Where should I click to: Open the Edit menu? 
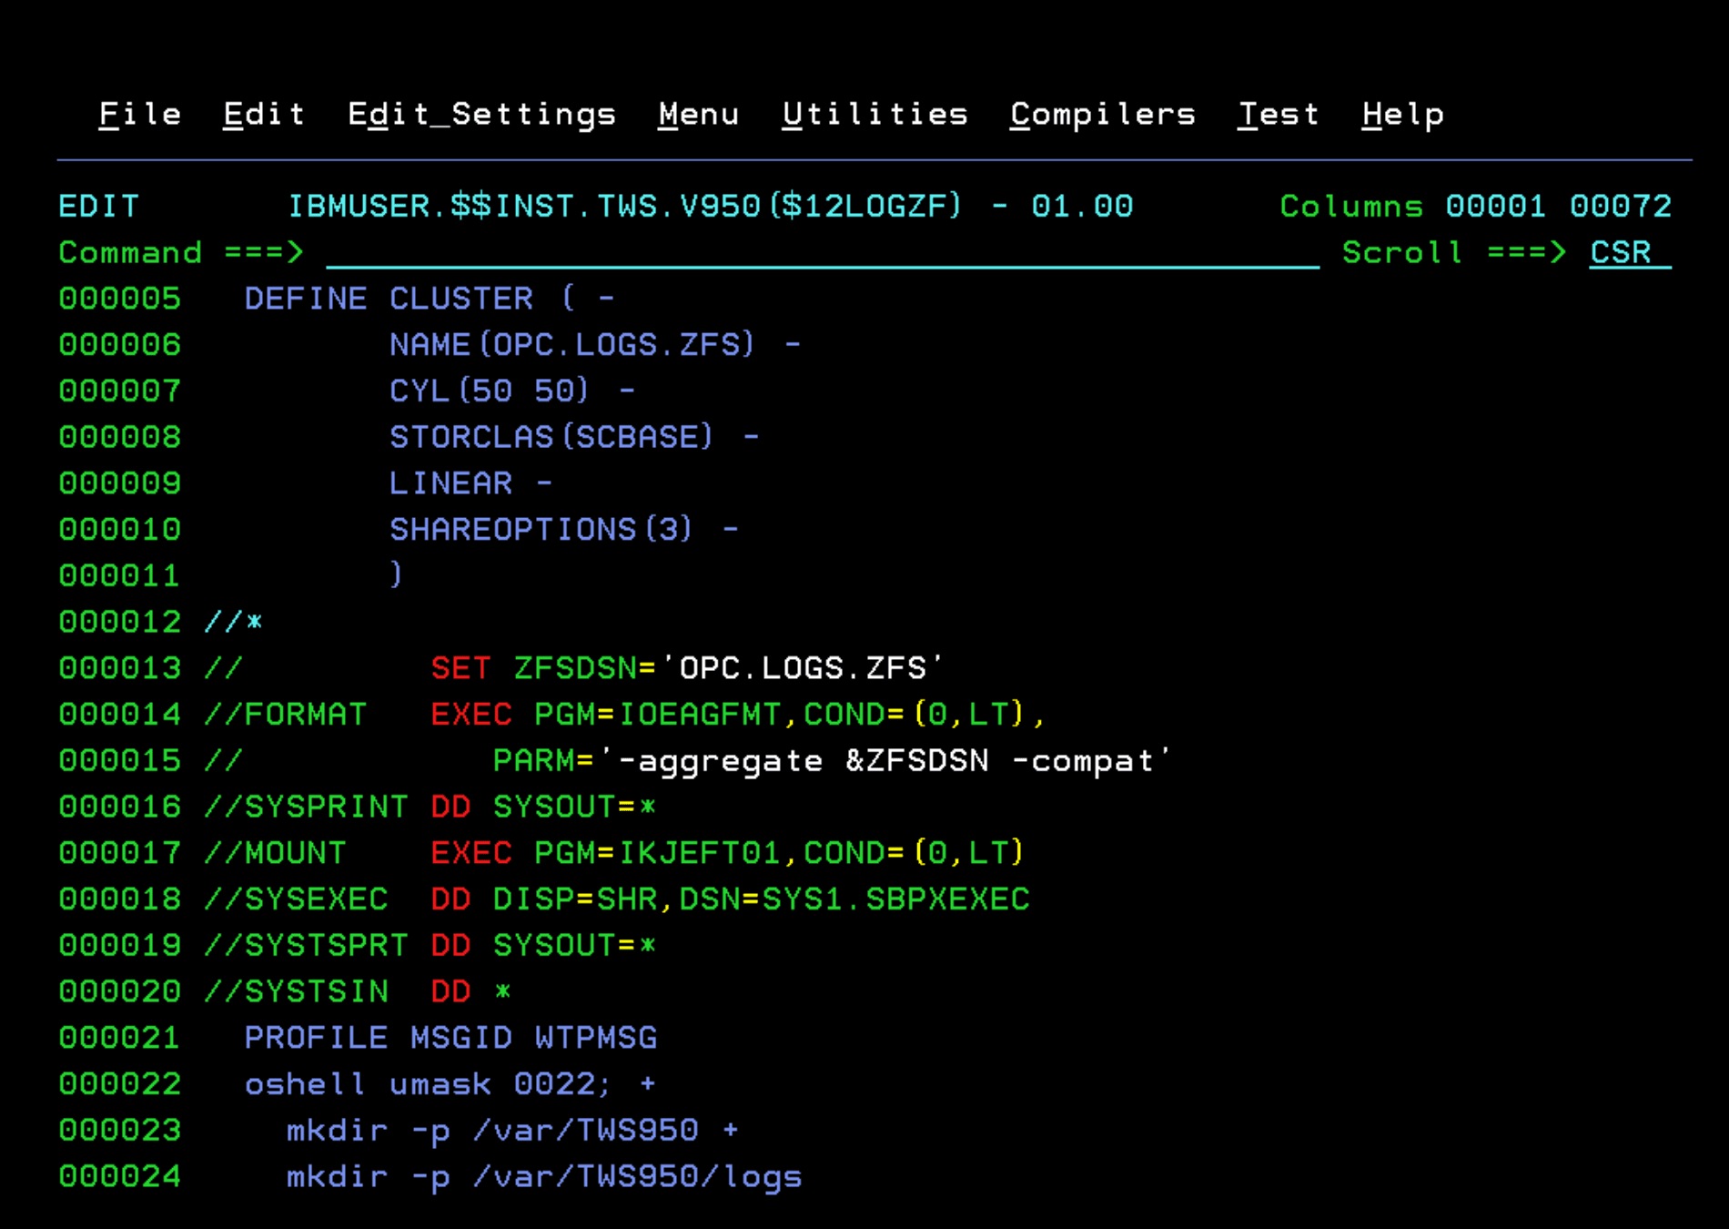click(x=263, y=114)
